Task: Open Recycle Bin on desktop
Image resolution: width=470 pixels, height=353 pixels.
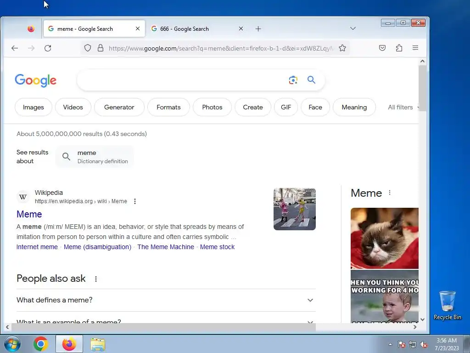Action: pyautogui.click(x=447, y=305)
